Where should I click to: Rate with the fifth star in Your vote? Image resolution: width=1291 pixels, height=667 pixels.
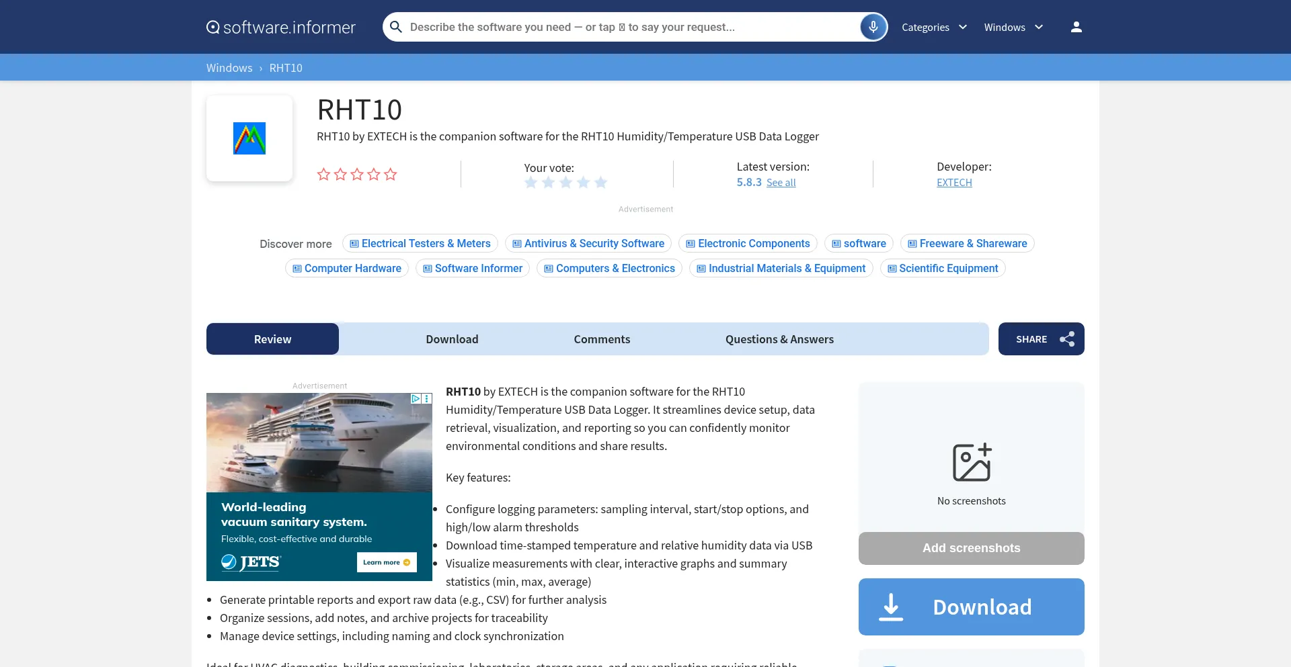(600, 183)
